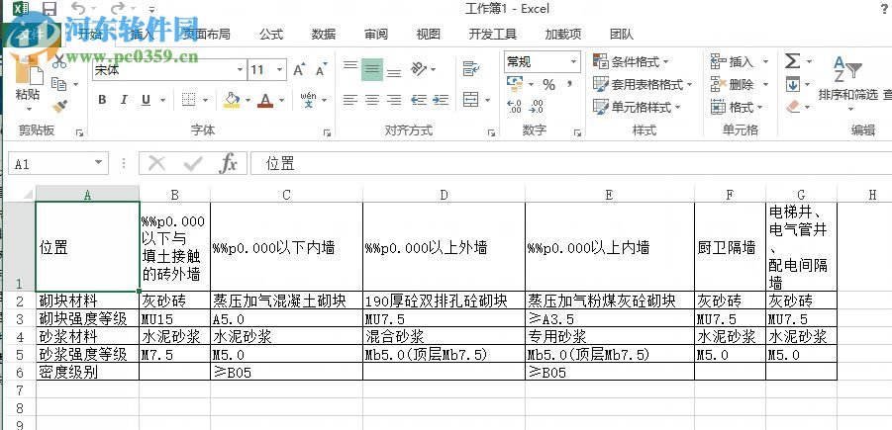Open the font group dialog launcher

327,132
